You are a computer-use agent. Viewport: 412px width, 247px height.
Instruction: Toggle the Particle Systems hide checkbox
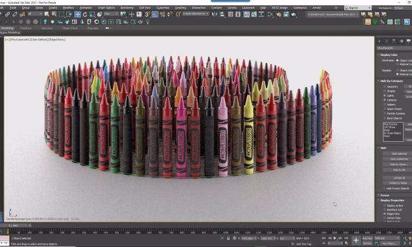[x=385, y=114]
